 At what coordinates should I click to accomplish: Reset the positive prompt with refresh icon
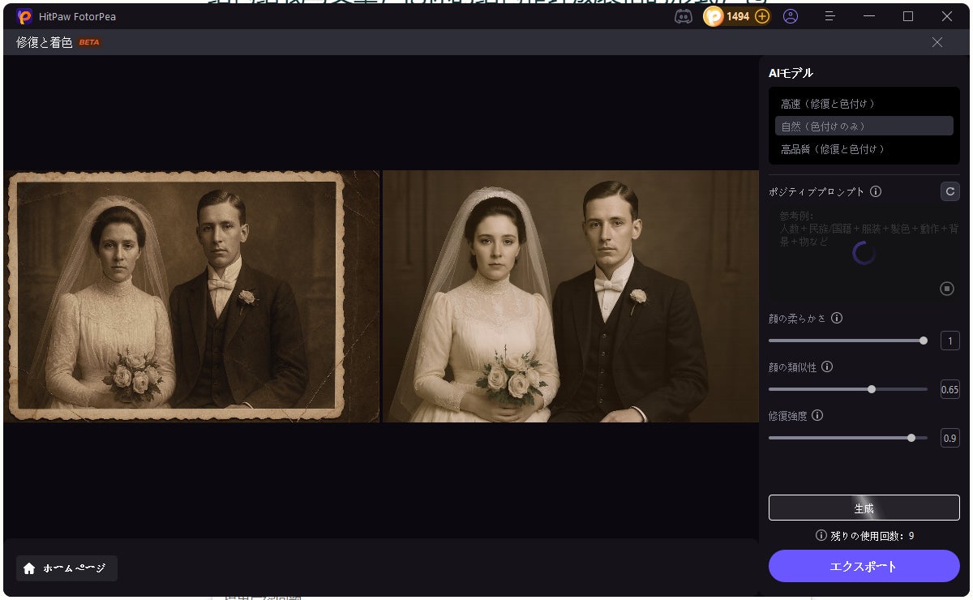(x=949, y=191)
